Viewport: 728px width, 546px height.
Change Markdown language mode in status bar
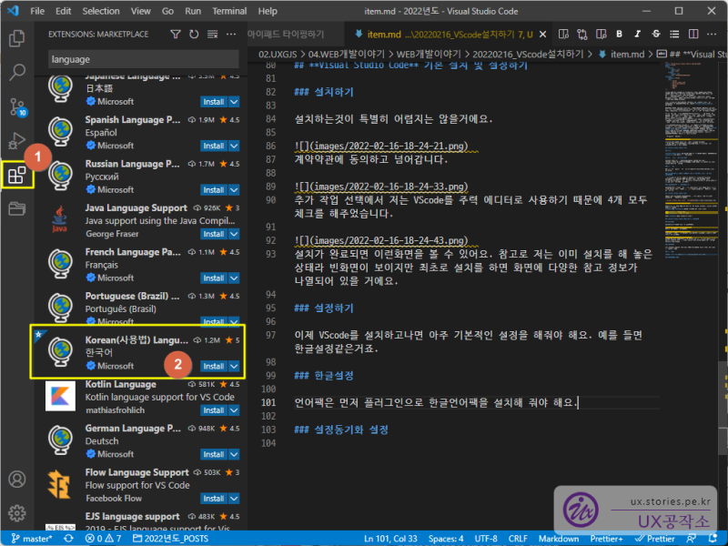pos(559,538)
